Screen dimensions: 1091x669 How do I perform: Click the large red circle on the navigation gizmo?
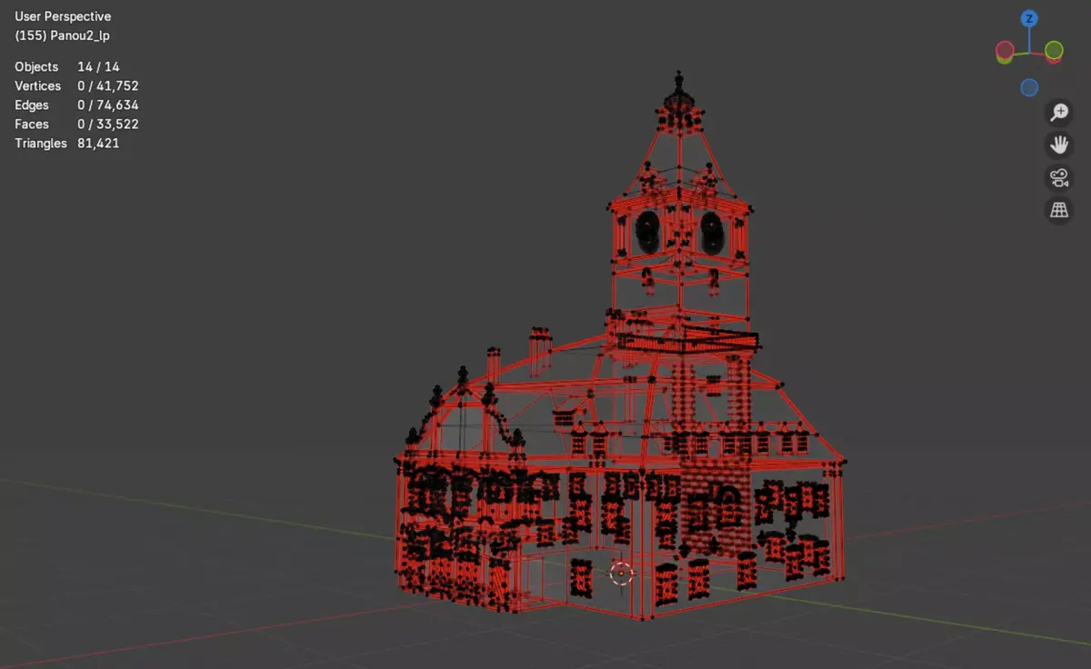1005,50
